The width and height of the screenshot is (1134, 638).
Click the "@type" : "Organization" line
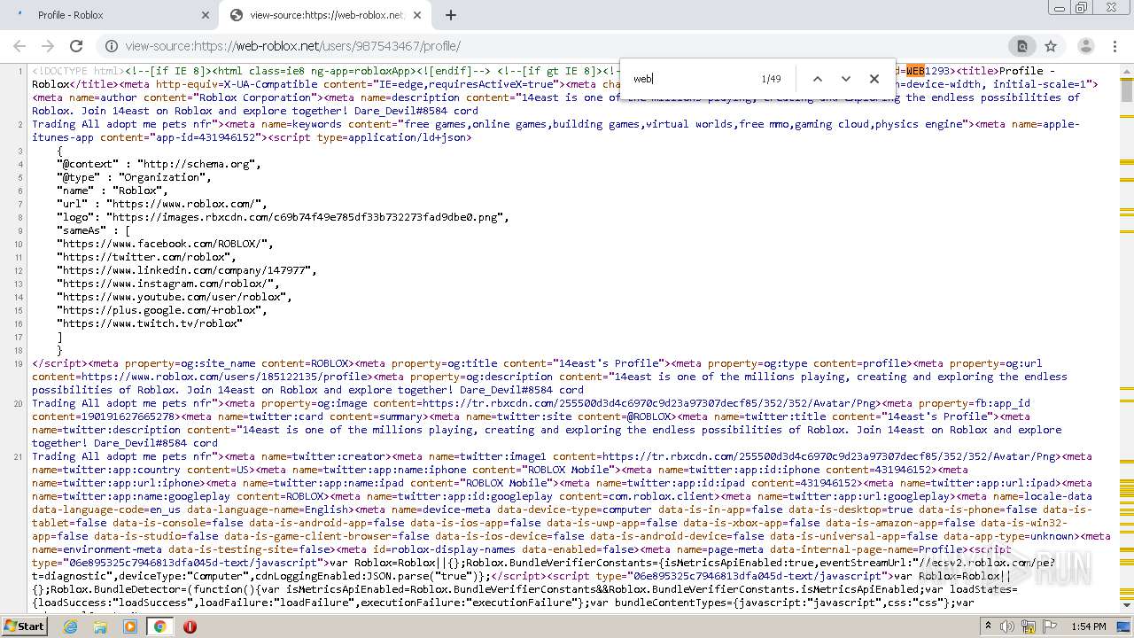click(134, 177)
